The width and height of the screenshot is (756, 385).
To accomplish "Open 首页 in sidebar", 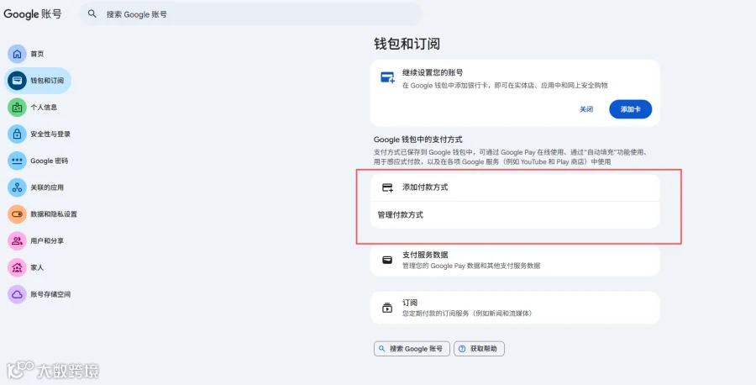I will [x=37, y=54].
